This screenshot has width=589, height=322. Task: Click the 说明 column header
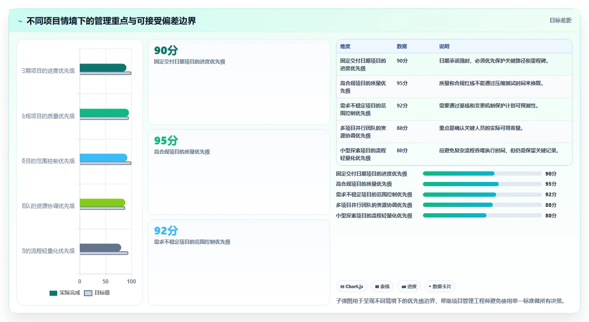[x=444, y=47]
